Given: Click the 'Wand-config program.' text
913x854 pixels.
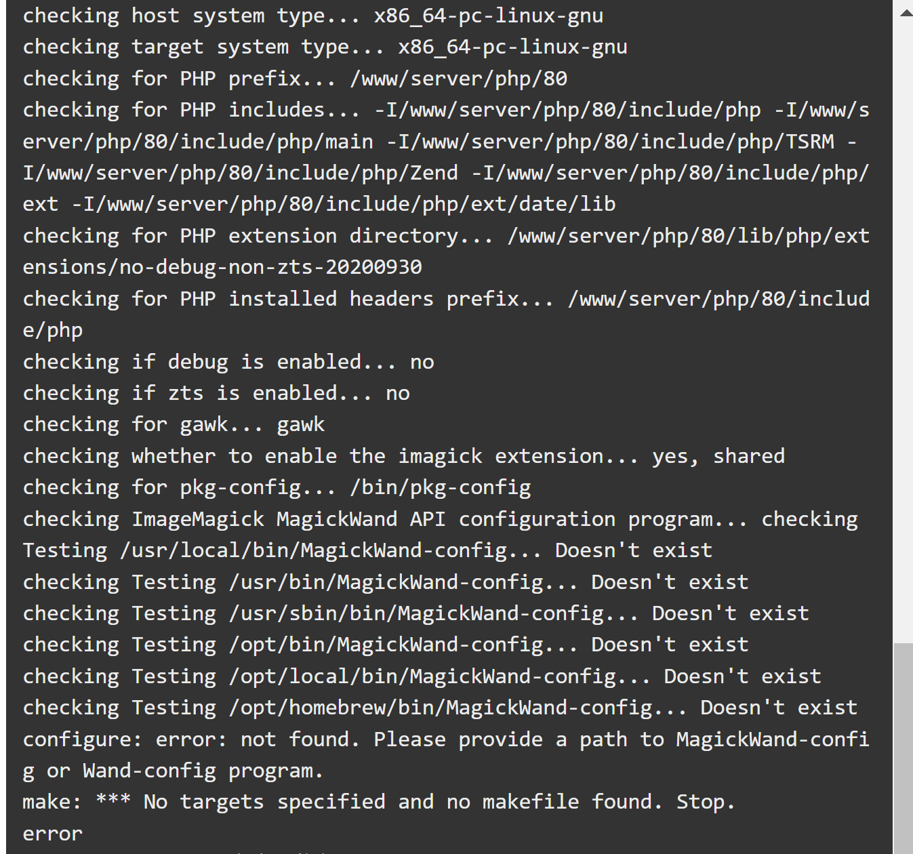Looking at the screenshot, I should pyautogui.click(x=203, y=771).
